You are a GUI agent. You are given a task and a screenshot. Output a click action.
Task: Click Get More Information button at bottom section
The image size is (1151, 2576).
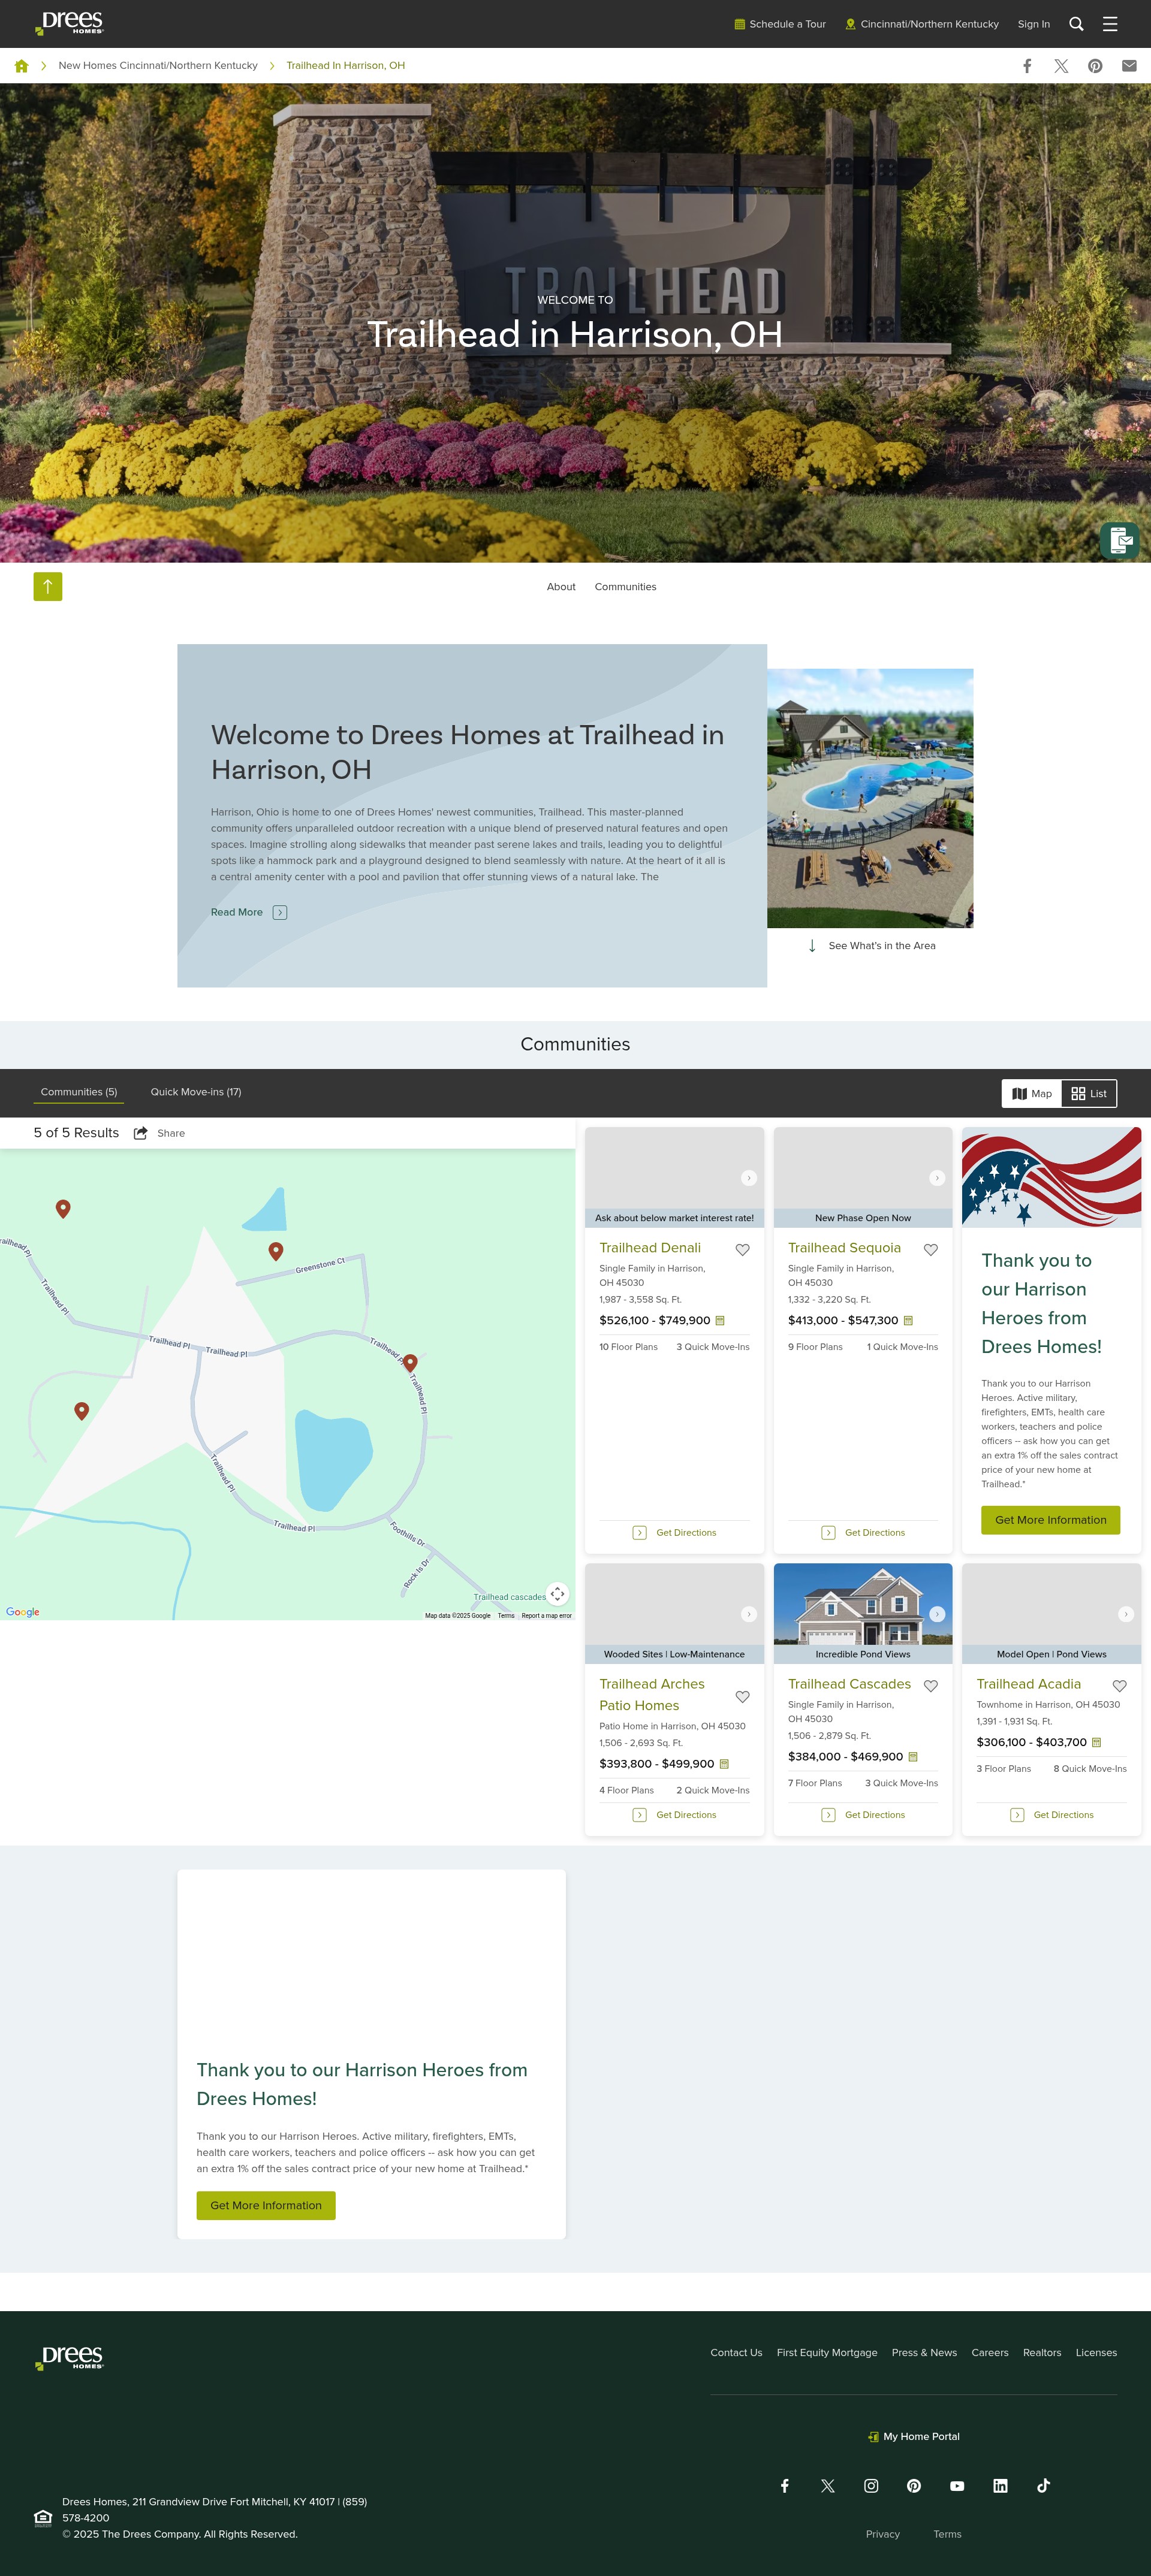point(265,2205)
